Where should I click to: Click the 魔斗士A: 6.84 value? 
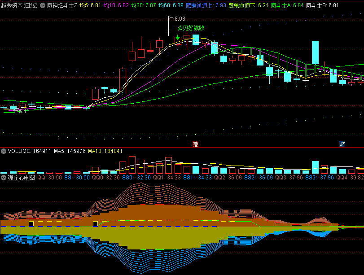(x=287, y=5)
